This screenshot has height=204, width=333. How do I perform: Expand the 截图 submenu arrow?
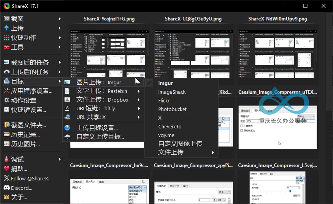[60, 19]
